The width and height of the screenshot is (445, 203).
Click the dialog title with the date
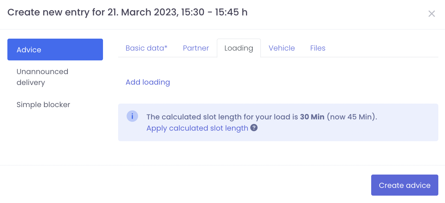[127, 12]
